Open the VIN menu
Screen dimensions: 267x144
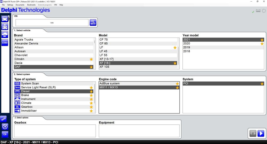pos(56,5)
